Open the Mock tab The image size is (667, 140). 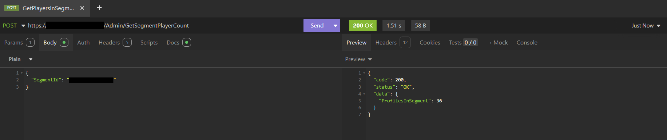(497, 42)
